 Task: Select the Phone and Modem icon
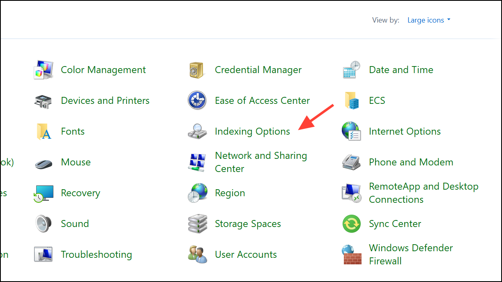(351, 162)
